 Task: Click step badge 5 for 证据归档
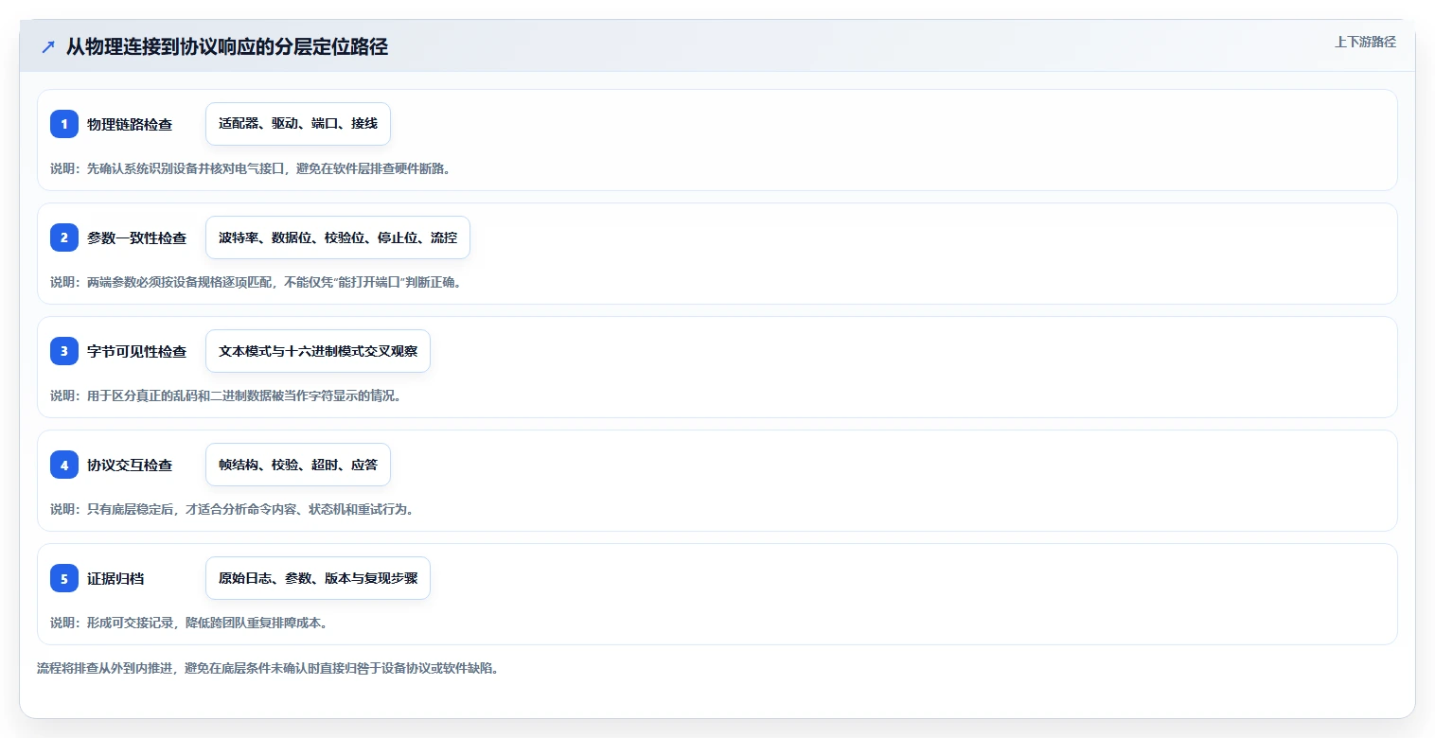[64, 578]
